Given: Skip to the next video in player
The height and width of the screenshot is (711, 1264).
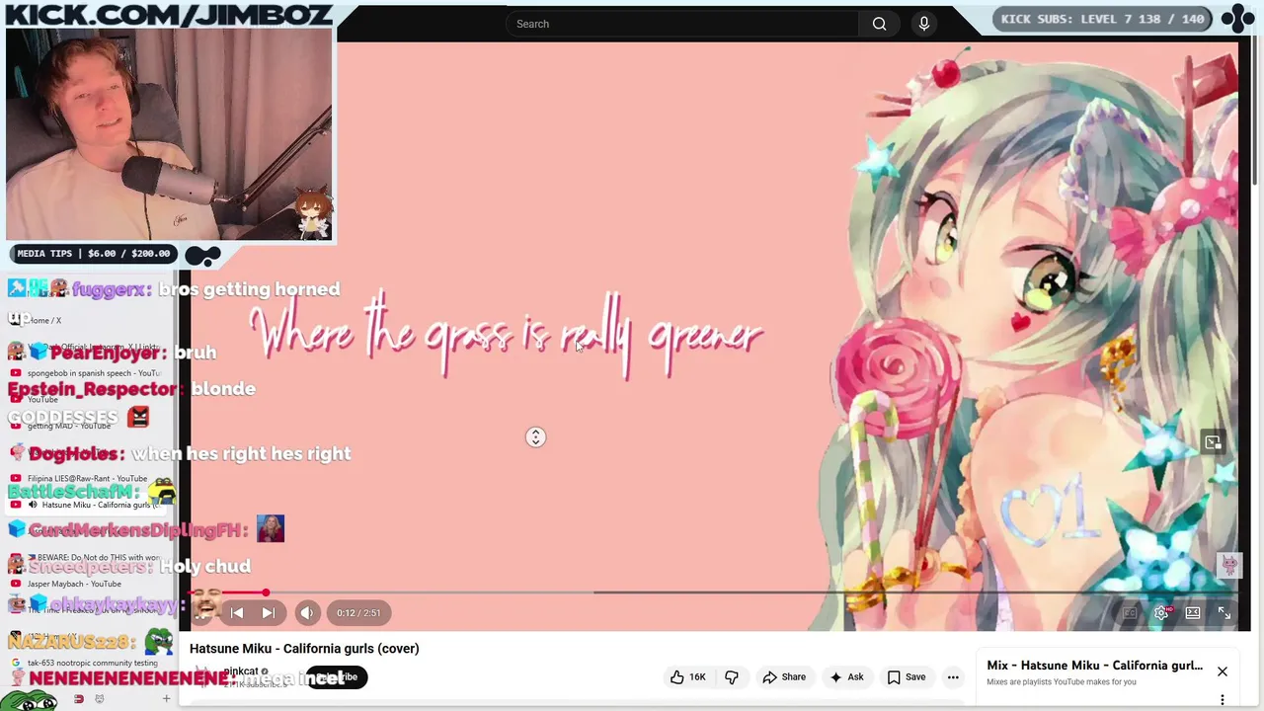Looking at the screenshot, I should (x=268, y=613).
